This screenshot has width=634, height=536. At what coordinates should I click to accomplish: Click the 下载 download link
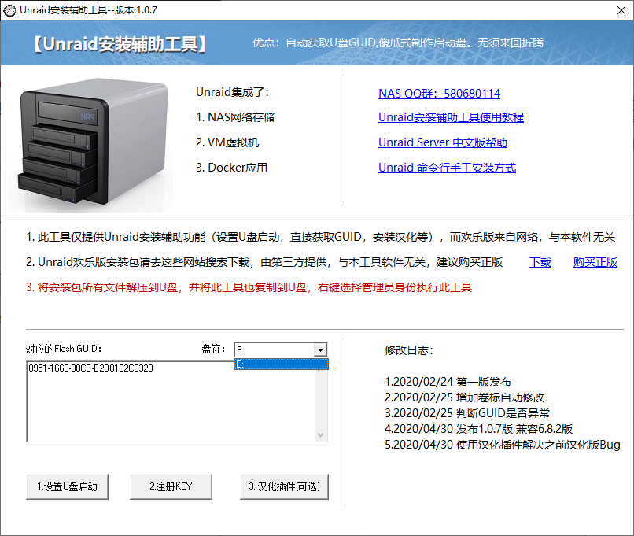(x=540, y=262)
